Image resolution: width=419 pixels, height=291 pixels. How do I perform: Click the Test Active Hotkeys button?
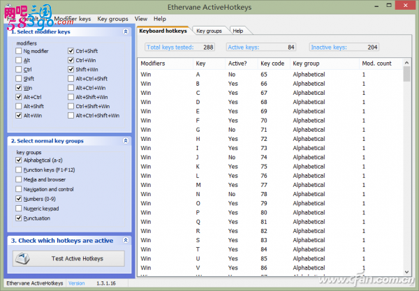pos(68,258)
